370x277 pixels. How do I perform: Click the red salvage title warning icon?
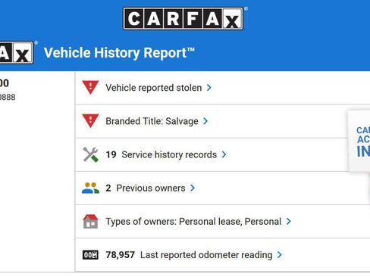(90, 121)
